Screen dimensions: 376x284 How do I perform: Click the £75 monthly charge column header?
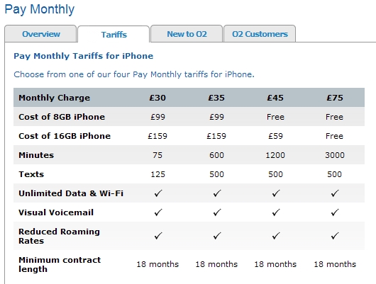(335, 98)
